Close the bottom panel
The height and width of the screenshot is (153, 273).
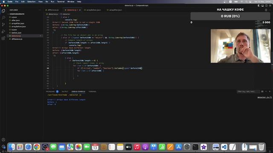coord(270,91)
